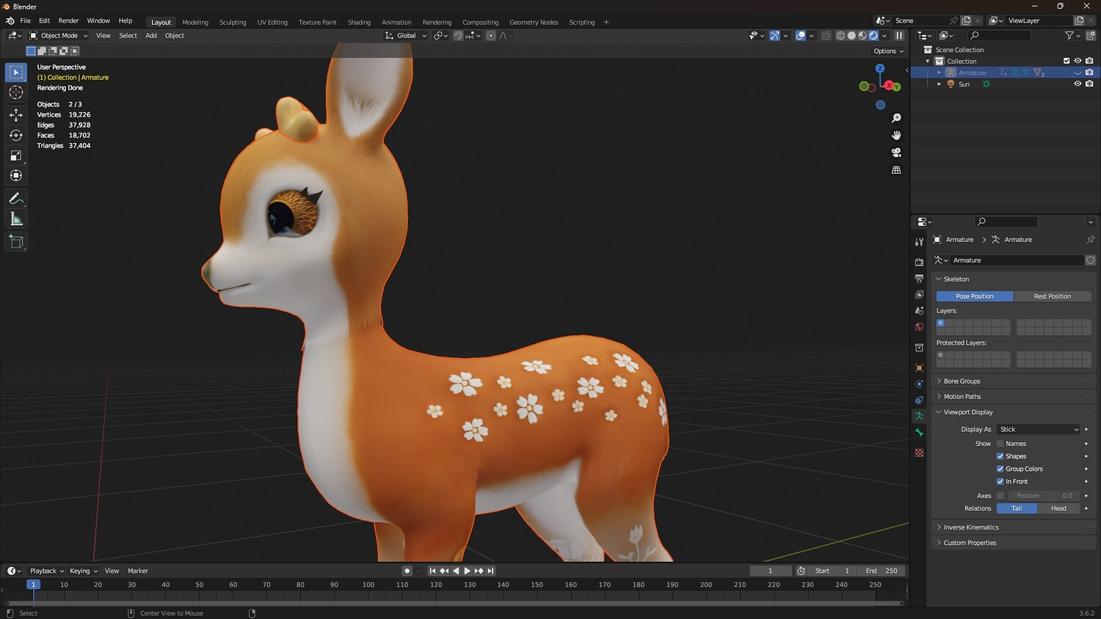The width and height of the screenshot is (1101, 619).
Task: Expand the Inverse Kinematics panel
Action: (970, 527)
